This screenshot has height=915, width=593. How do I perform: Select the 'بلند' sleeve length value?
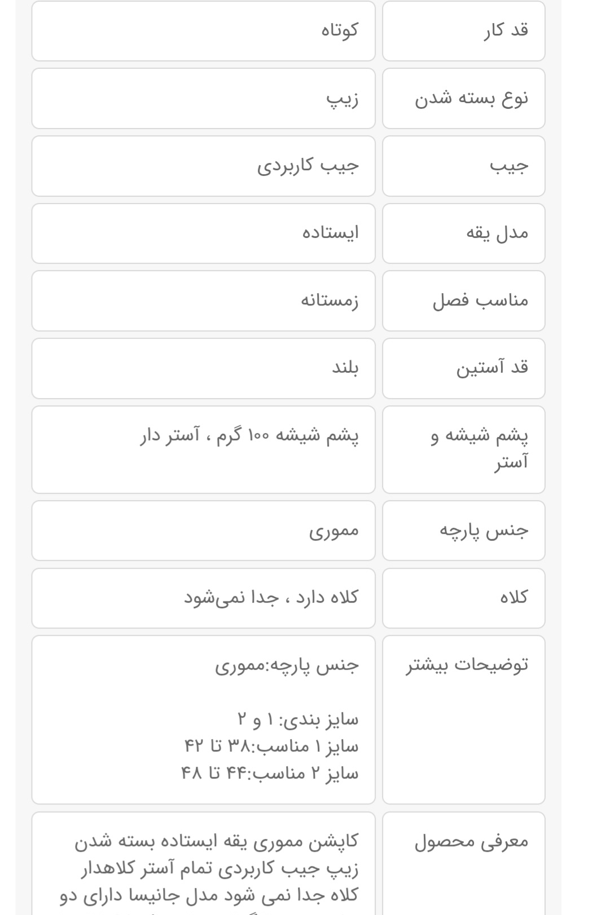coord(345,368)
